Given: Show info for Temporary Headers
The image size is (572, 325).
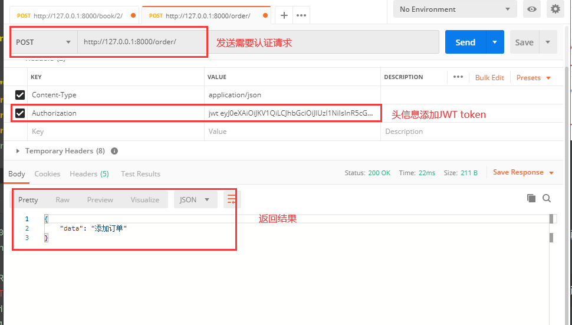Looking at the screenshot, I should click(x=114, y=151).
